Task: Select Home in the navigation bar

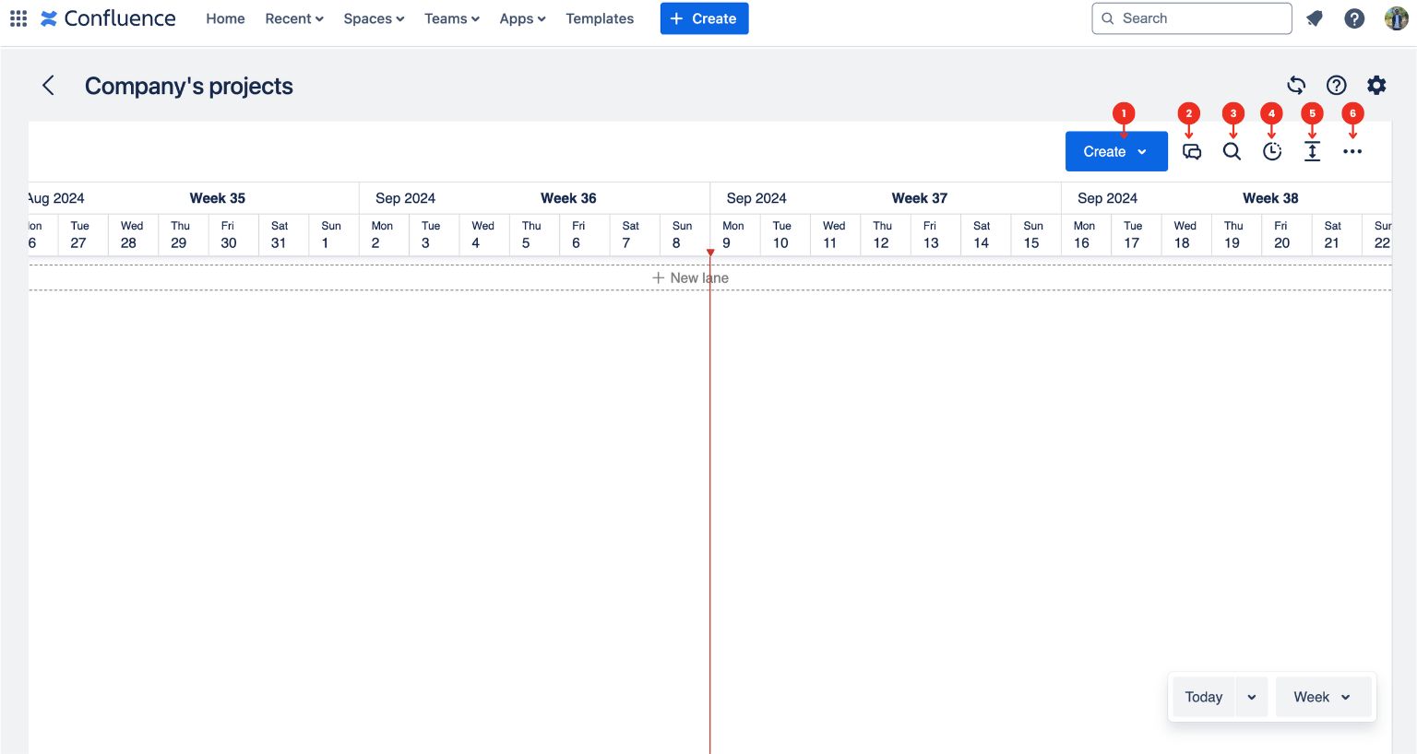Action: point(225,18)
